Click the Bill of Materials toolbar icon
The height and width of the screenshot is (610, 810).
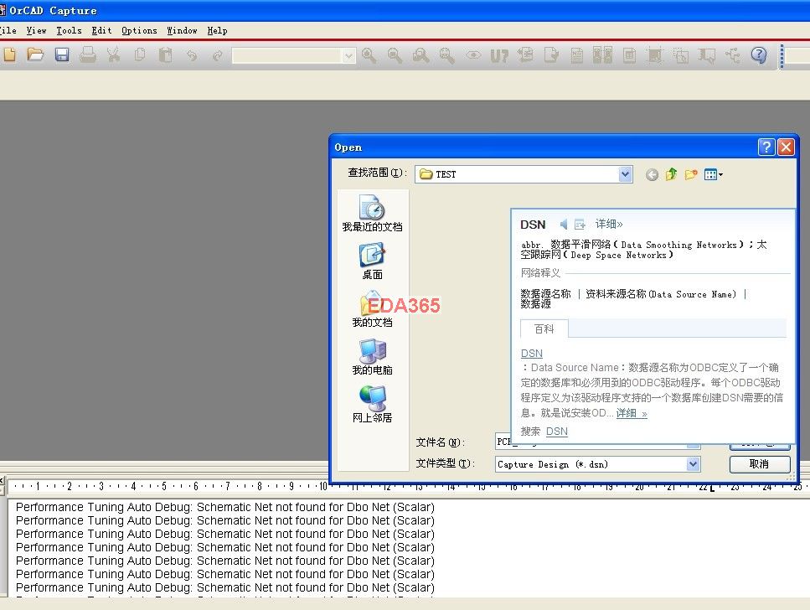pyautogui.click(x=629, y=55)
